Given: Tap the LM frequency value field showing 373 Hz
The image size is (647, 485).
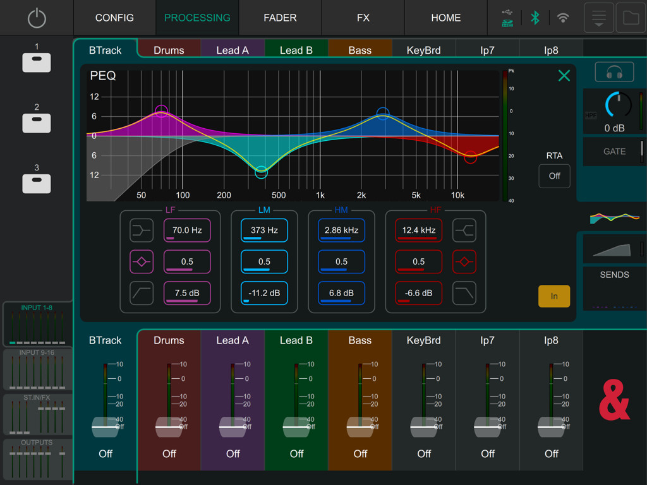Looking at the screenshot, I should 263,230.
